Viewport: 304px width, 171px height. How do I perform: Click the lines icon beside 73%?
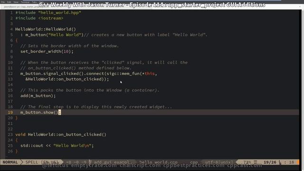(x=256, y=162)
